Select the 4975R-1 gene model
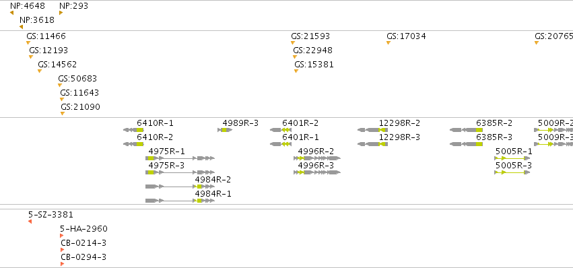Screen dimensions: 573x268 click(180, 158)
